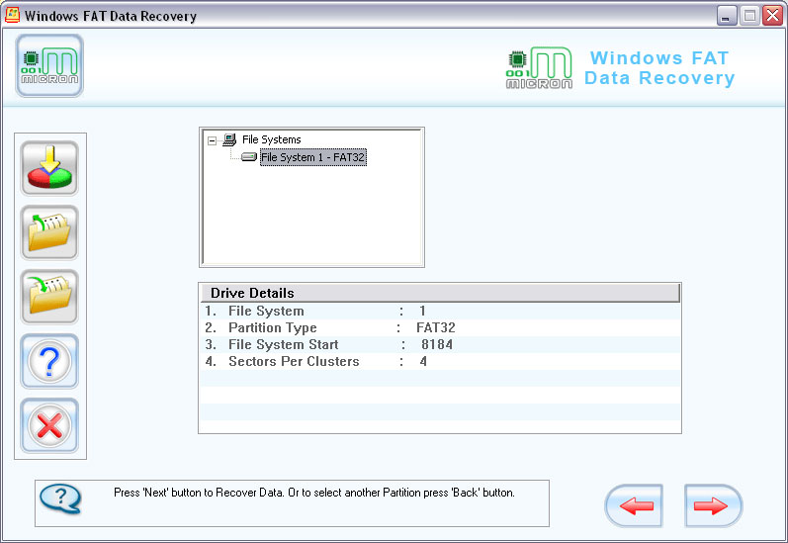Click the folder icon with down-curving arrow
The width and height of the screenshot is (788, 543).
pos(49,297)
